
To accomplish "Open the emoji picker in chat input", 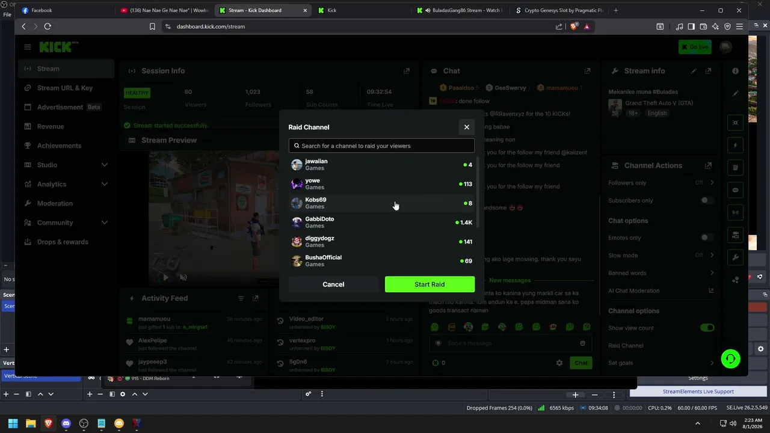I will coord(582,343).
